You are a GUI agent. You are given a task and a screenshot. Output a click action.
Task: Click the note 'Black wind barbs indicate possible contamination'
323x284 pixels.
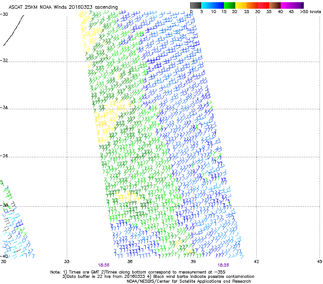(x=204, y=277)
